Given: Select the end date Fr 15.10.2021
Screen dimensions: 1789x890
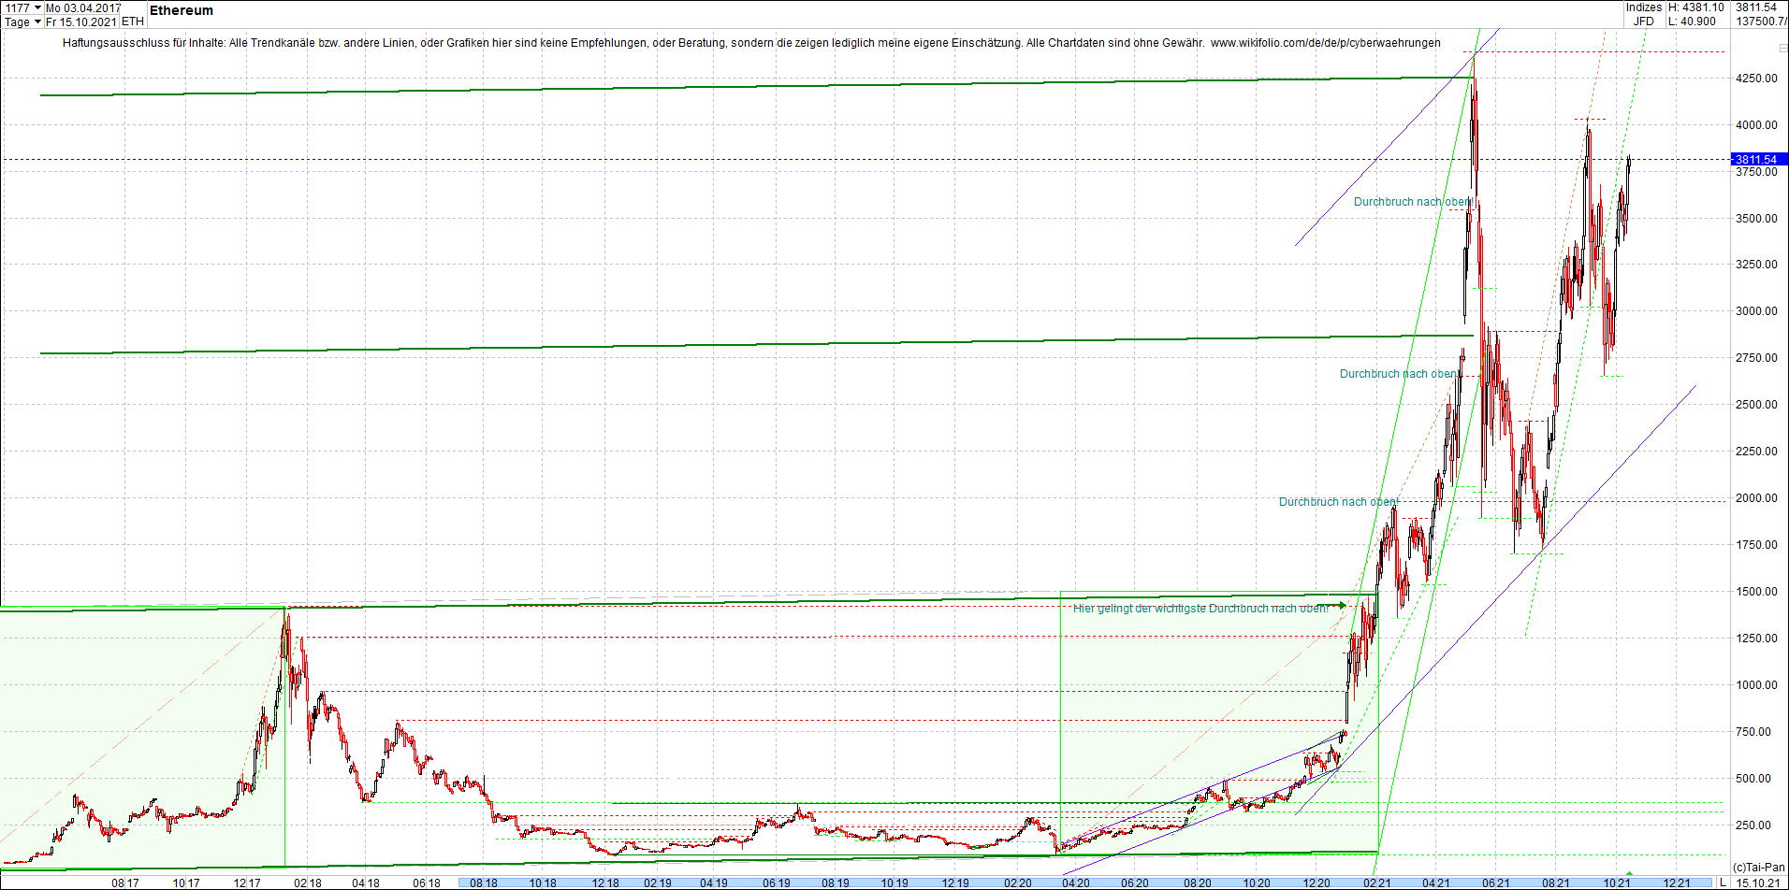Looking at the screenshot, I should 81,21.
